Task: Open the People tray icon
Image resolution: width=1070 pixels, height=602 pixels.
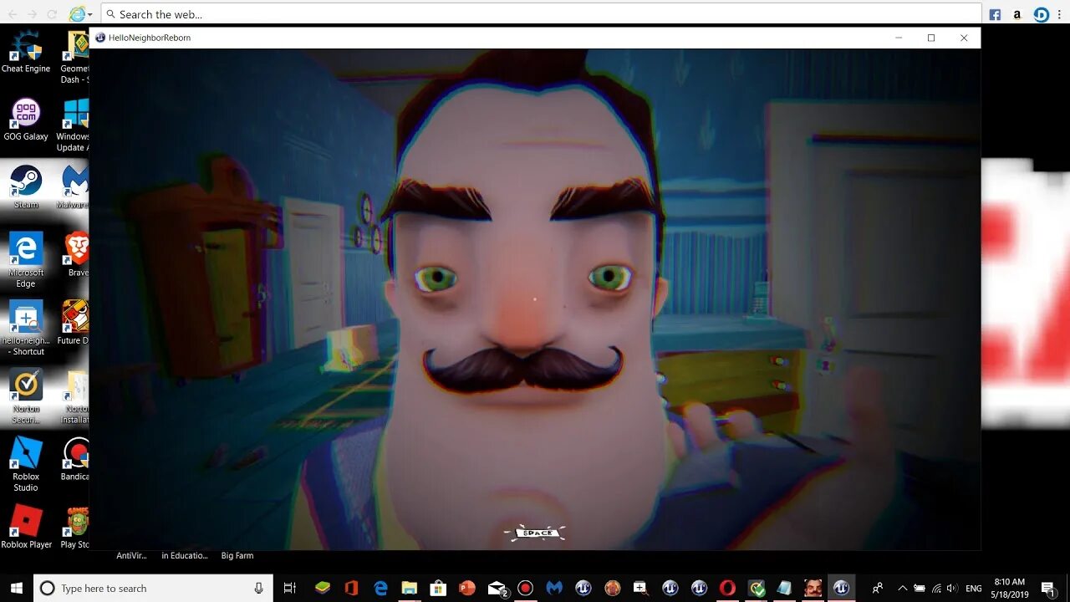Action: pos(877,589)
